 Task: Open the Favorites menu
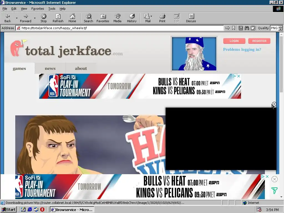pos(37,9)
